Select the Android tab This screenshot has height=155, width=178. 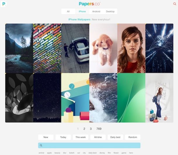[x=96, y=11]
